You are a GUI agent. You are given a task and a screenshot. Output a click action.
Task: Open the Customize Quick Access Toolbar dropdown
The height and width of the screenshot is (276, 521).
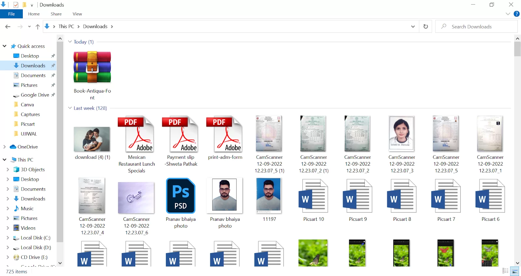tap(32, 5)
